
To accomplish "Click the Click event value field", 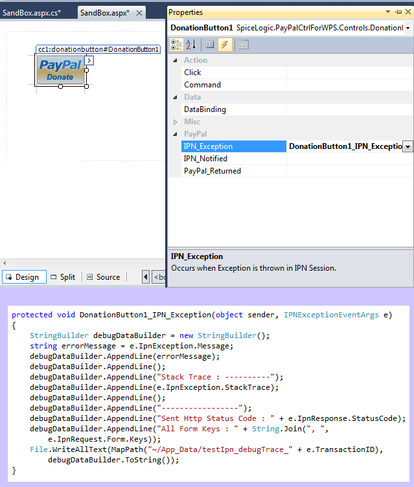I will pyautogui.click(x=350, y=73).
